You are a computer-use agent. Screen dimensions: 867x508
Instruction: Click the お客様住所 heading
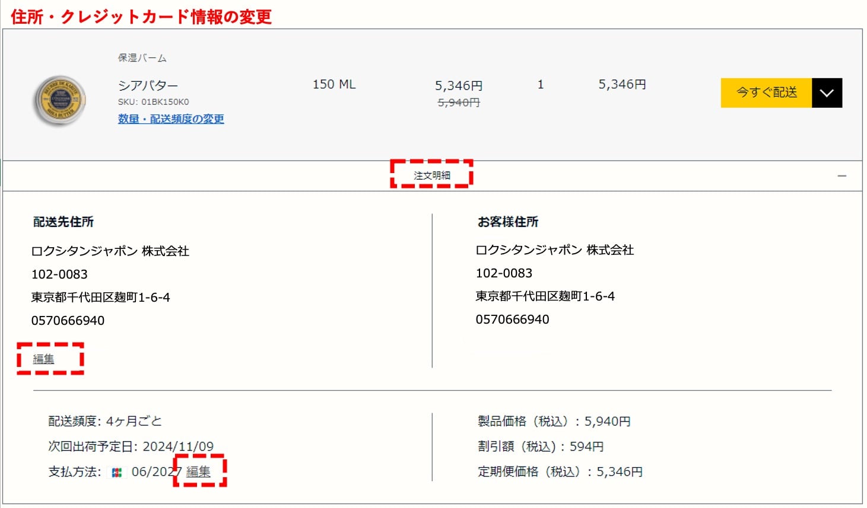point(507,222)
